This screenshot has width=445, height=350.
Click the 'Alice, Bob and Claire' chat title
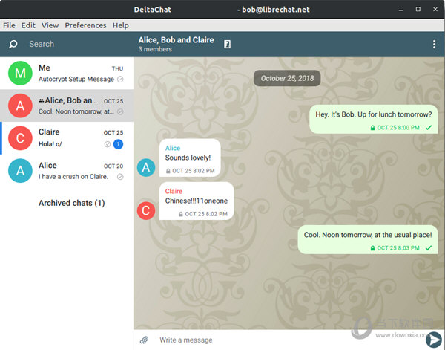[x=177, y=40]
